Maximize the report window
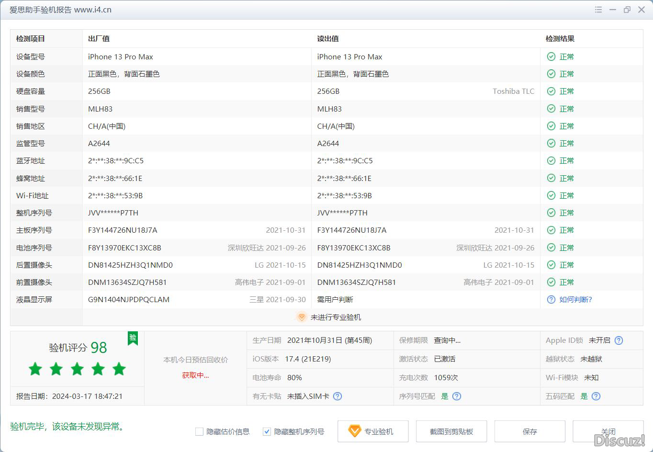653x452 pixels. click(x=627, y=10)
